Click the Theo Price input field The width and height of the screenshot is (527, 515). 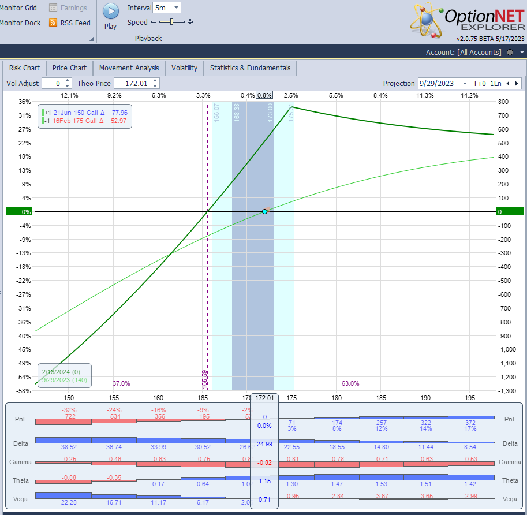[132, 83]
